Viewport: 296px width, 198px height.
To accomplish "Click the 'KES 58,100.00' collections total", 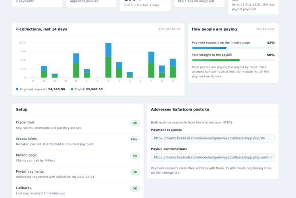I will 169,29.
